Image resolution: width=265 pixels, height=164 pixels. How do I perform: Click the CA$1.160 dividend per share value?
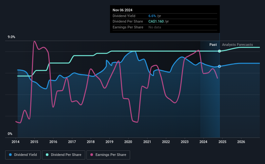tap(156, 22)
